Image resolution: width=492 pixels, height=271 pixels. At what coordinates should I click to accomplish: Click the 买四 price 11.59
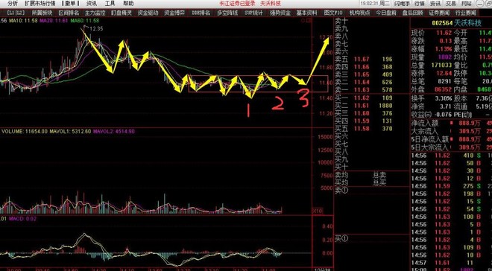pyautogui.click(x=361, y=121)
